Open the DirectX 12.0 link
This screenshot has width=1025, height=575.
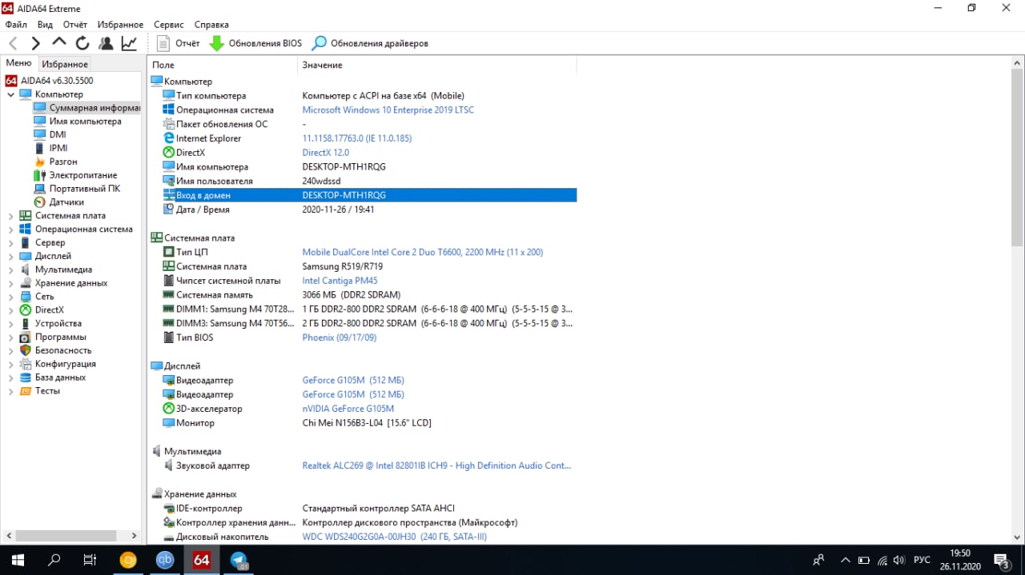point(325,153)
